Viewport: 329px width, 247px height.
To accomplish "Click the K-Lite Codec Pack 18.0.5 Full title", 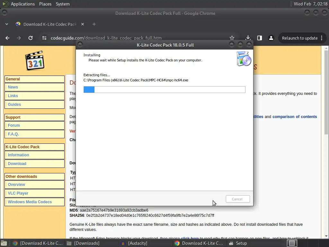I will 165,45.
